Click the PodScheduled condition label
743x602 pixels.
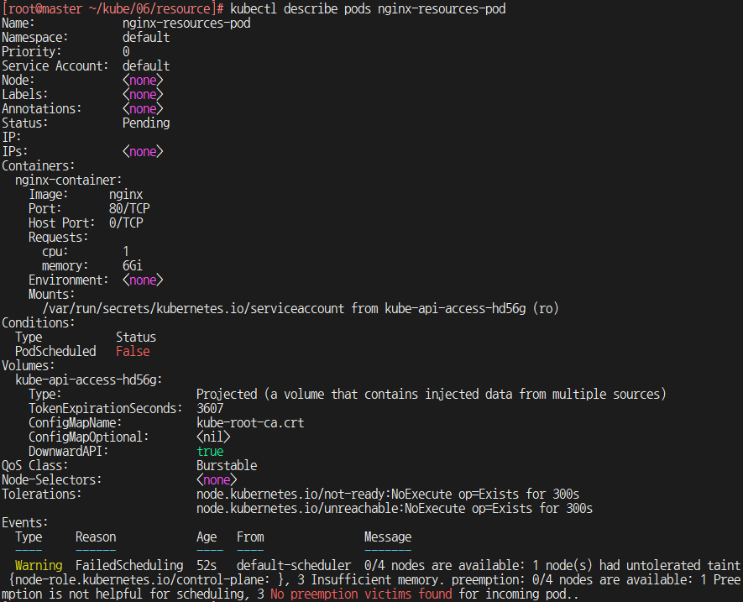(55, 351)
